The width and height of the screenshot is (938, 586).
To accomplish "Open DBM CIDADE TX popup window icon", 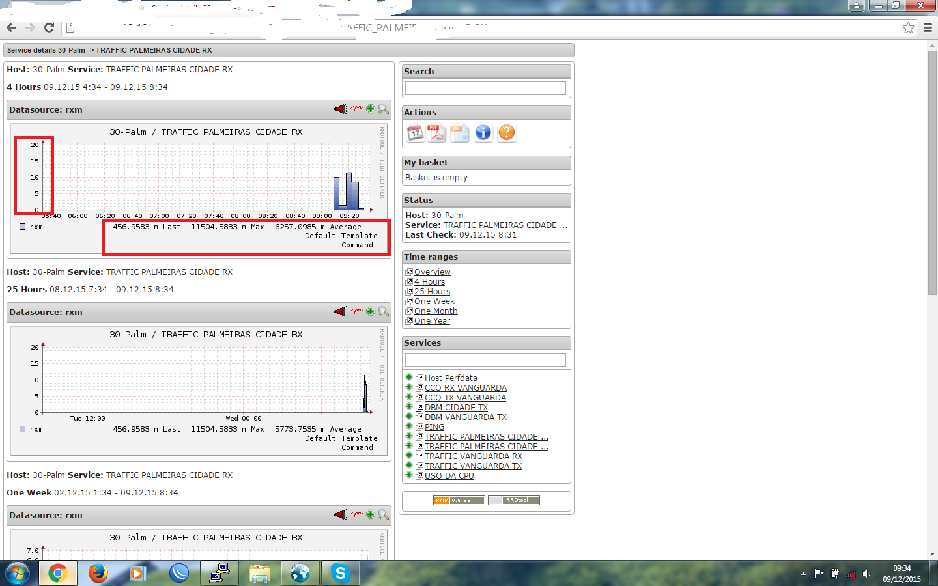I will 419,408.
